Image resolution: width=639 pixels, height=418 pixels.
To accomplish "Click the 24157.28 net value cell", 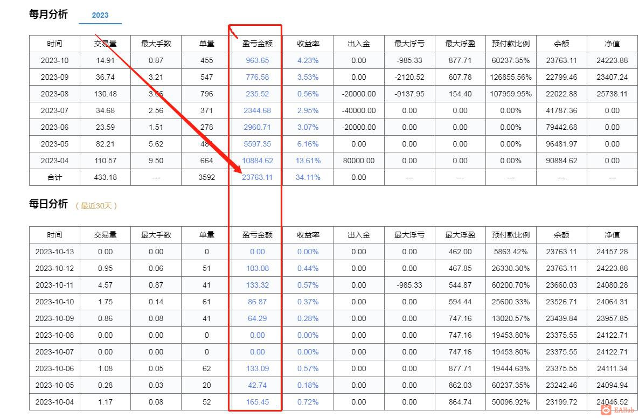I will tap(612, 252).
